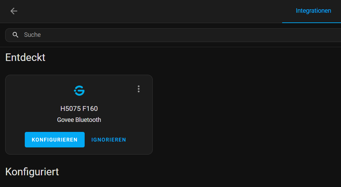Screen dimensions: 341x187
Task: Click the Konfiguriert section heading
Action: coord(32,172)
